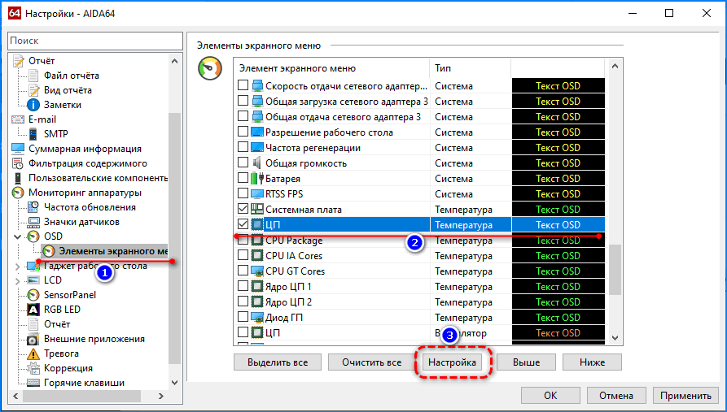Click the motherboard icon of Системная плата
727x412 pixels.
pyautogui.click(x=257, y=209)
